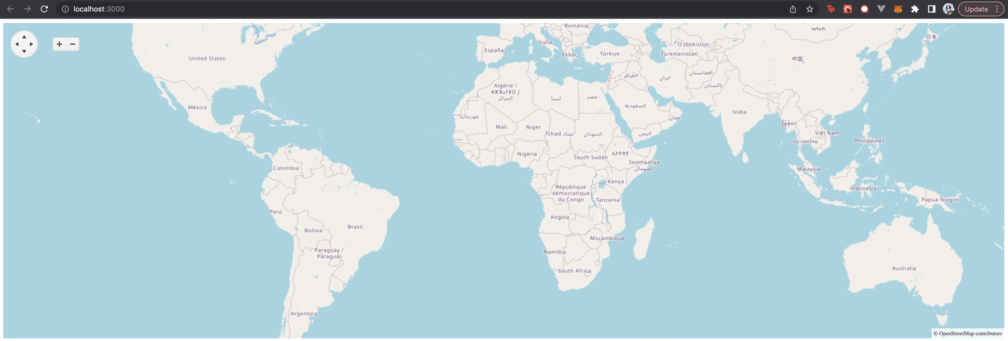Open the OpenStreetMap contributors link
The width and height of the screenshot is (1008, 341).
click(970, 333)
